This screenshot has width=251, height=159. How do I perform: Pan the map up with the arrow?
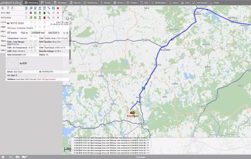(70, 14)
